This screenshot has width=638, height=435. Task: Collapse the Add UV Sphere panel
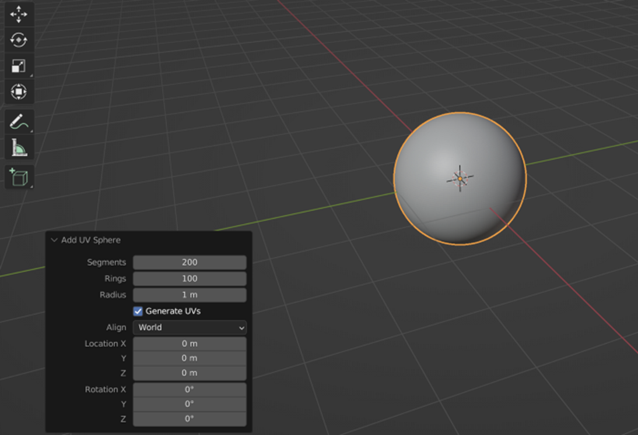click(54, 240)
